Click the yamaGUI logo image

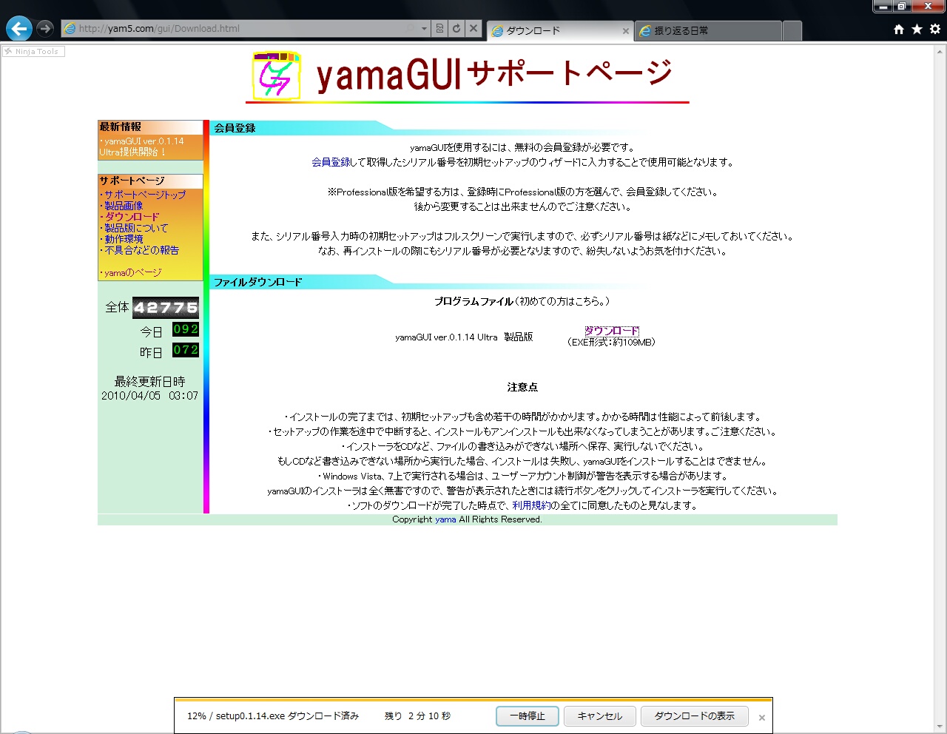(277, 75)
